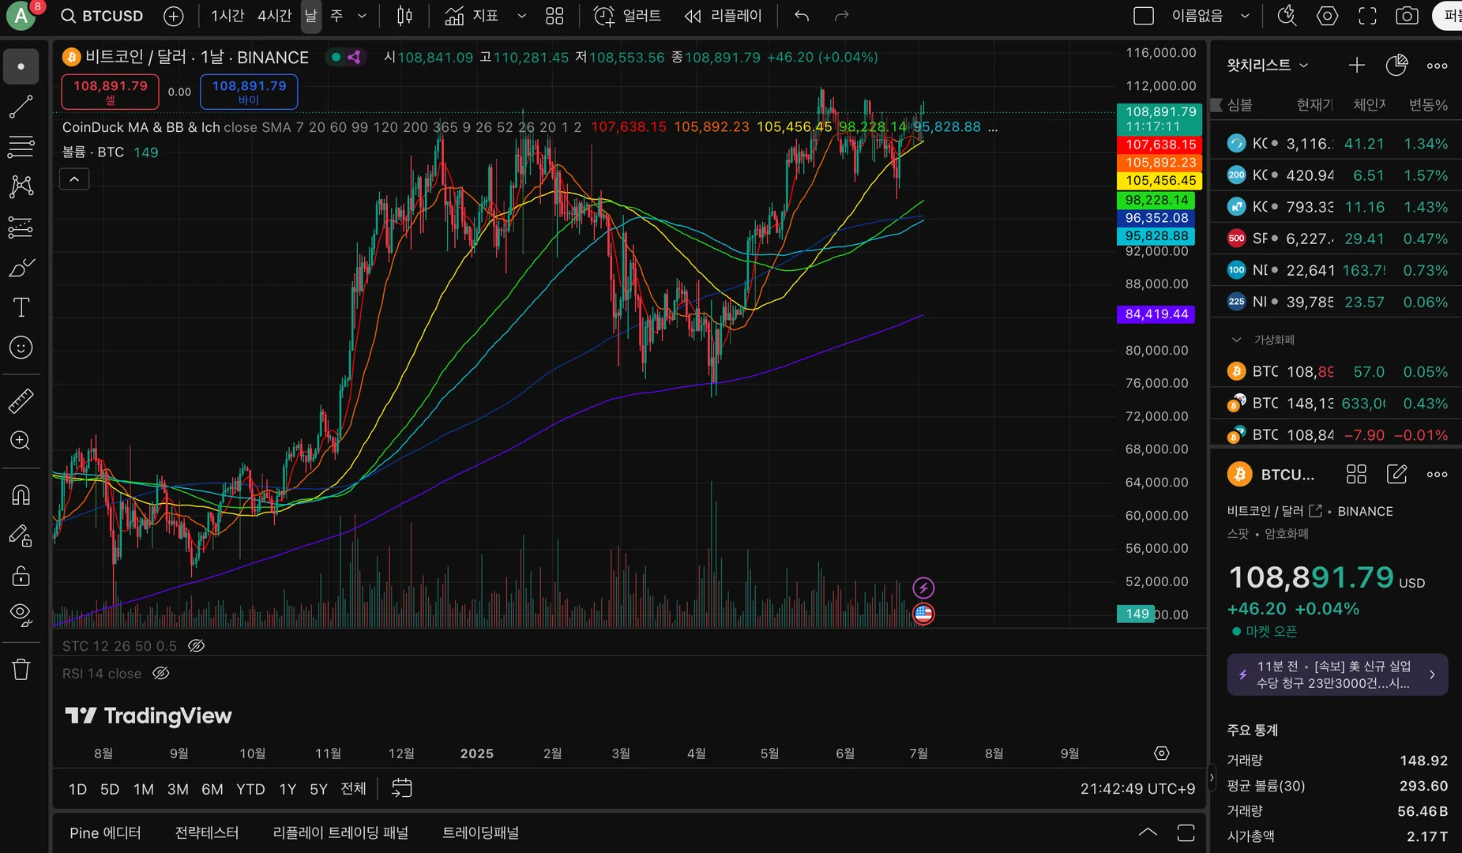The height and width of the screenshot is (853, 1462).
Task: Undo the last chart action
Action: tap(802, 16)
